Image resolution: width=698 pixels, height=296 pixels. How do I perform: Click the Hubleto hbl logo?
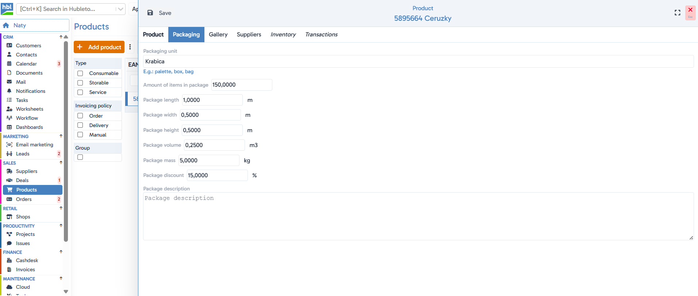point(7,9)
